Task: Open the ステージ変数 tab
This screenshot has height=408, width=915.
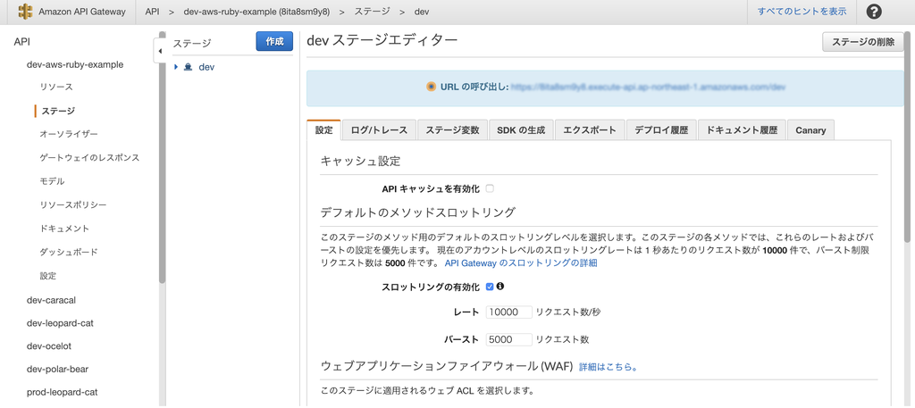Action: [x=452, y=130]
